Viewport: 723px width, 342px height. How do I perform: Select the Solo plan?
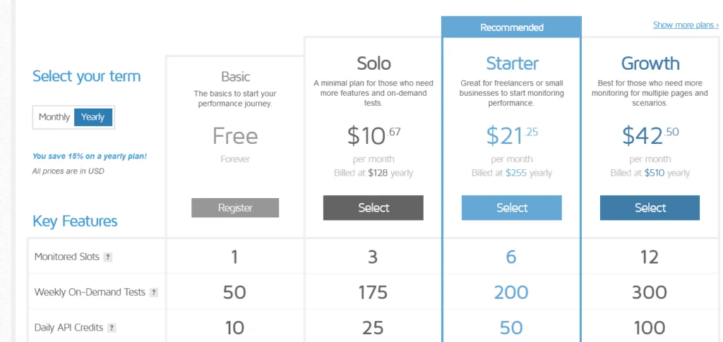tap(373, 207)
